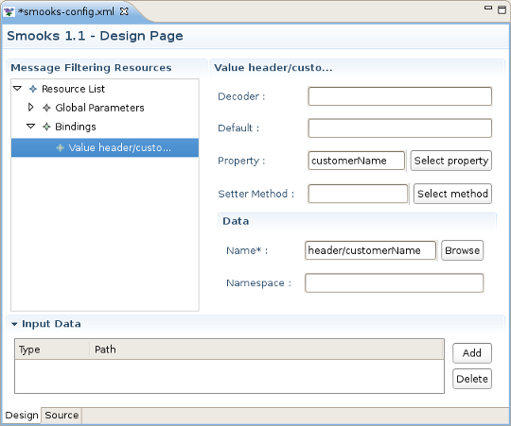Minimize the editor view
This screenshot has width=511, height=426.
coord(488,8)
